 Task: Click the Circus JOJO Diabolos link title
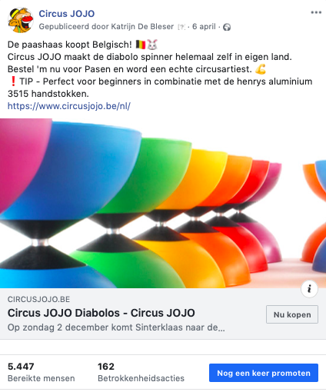pyautogui.click(x=101, y=313)
